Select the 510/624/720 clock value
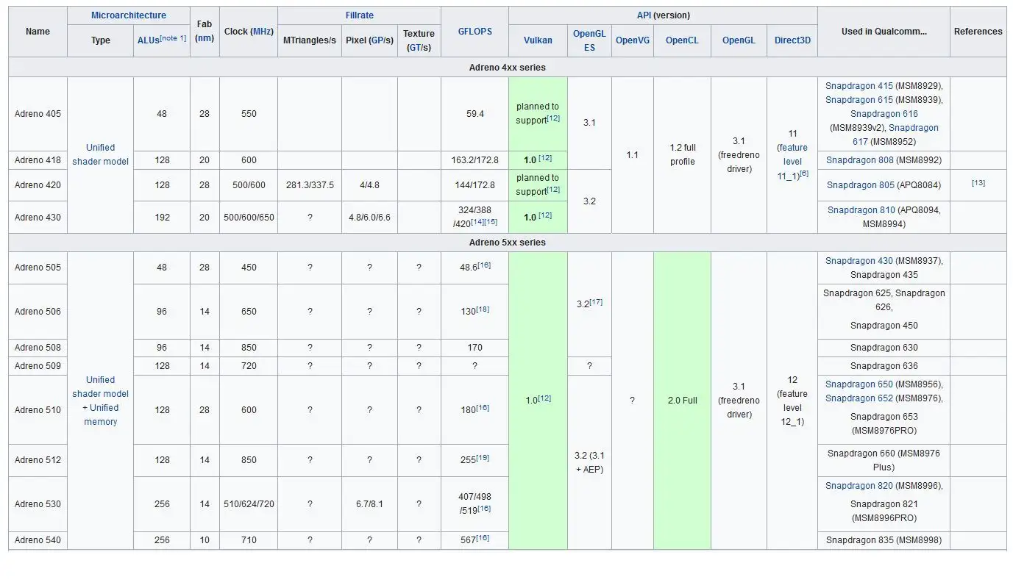This screenshot has height=588, width=1013. point(249,504)
